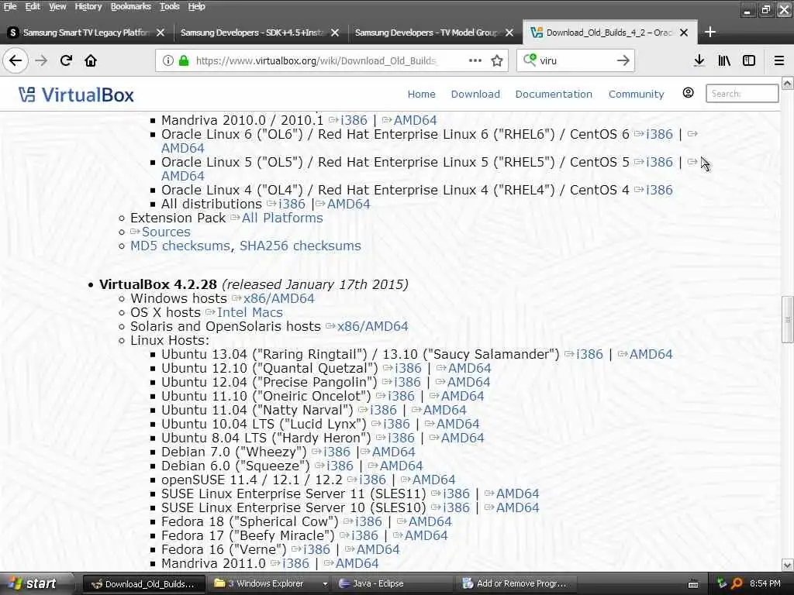Open the Documentation nav link
Image resolution: width=794 pixels, height=595 pixels.
[x=554, y=94]
